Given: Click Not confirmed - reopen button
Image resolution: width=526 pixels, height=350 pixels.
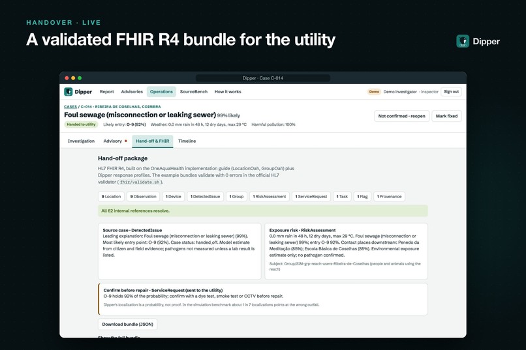Looking at the screenshot, I should pos(401,116).
